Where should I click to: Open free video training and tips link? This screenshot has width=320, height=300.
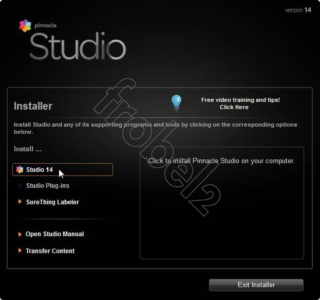point(240,103)
